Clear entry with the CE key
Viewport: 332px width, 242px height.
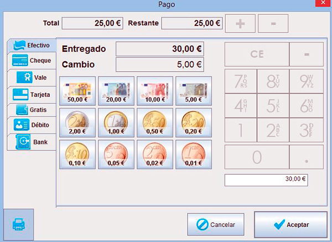(x=257, y=54)
